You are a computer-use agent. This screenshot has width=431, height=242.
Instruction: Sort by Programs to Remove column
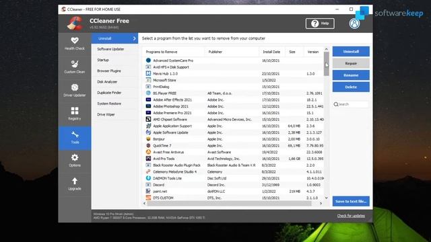[x=174, y=52]
